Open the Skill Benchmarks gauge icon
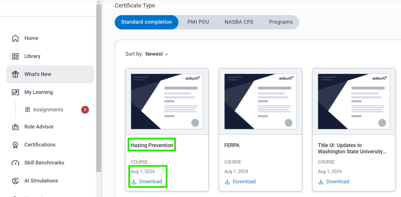Viewport: 401px width, 197px height. 15,163
